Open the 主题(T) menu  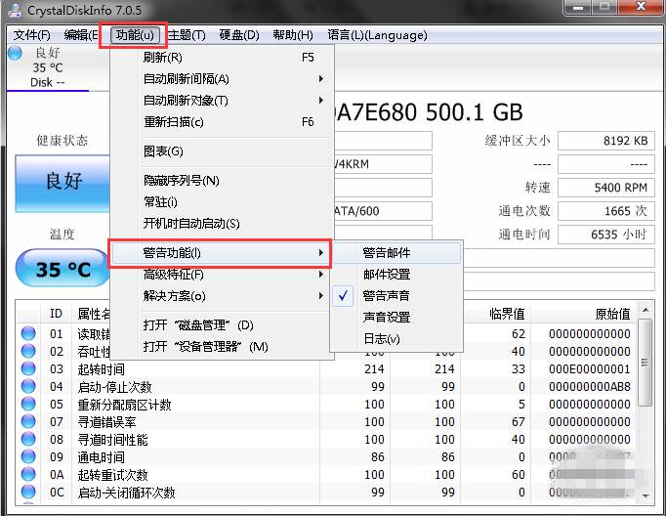[187, 35]
